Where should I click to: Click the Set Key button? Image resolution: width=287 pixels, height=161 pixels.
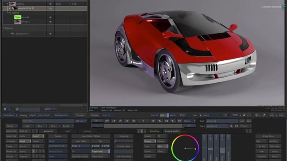(261, 146)
